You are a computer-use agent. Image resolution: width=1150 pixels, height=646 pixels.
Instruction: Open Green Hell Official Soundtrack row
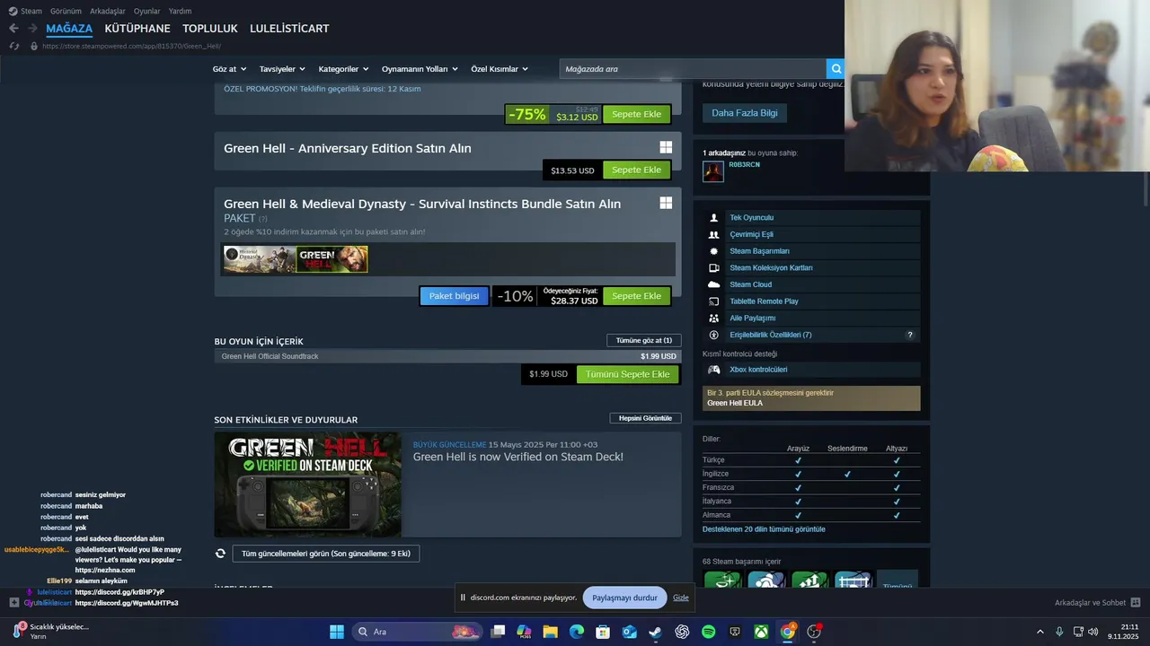point(447,356)
